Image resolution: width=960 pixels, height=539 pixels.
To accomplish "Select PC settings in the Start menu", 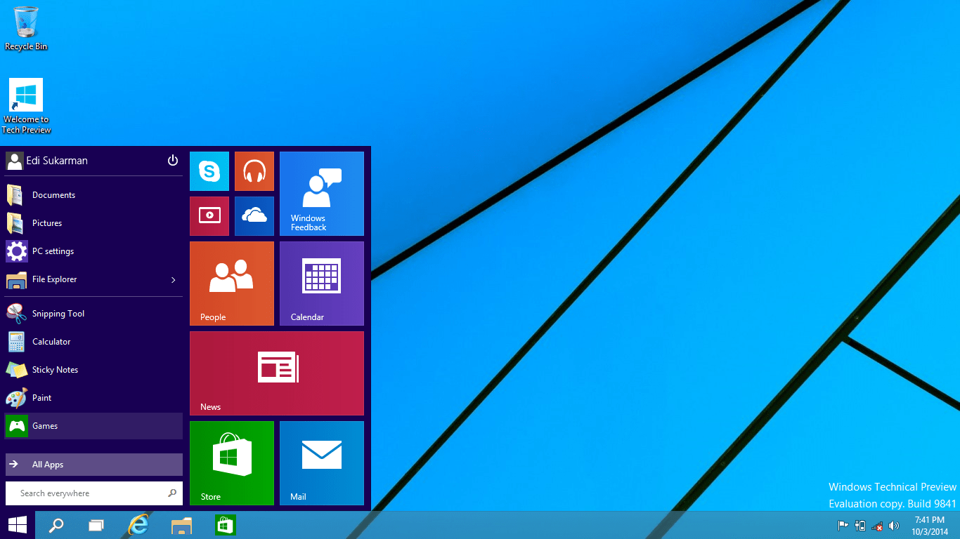I will point(53,251).
